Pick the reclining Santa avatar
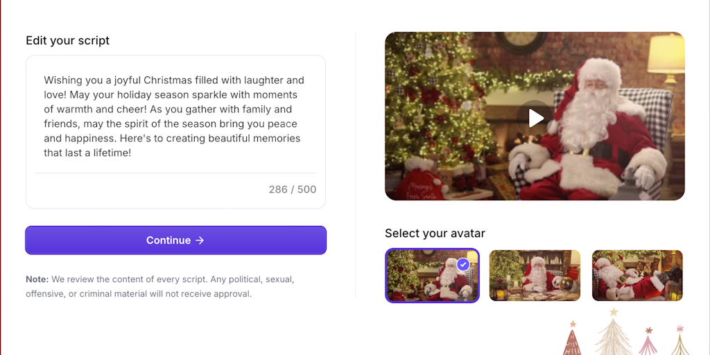Image resolution: width=710 pixels, height=355 pixels. coord(637,275)
